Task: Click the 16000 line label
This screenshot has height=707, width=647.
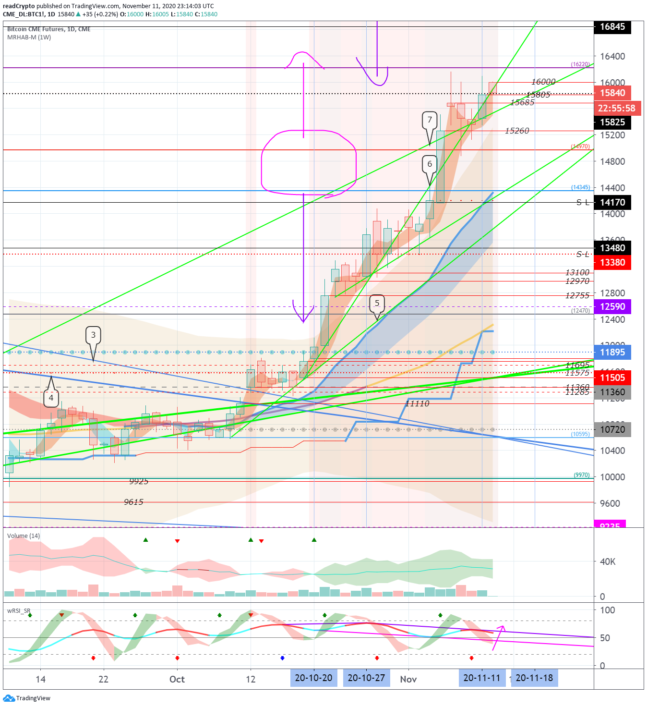Action: [543, 82]
